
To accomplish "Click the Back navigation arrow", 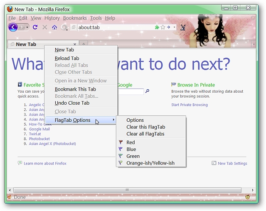I will (13, 27).
